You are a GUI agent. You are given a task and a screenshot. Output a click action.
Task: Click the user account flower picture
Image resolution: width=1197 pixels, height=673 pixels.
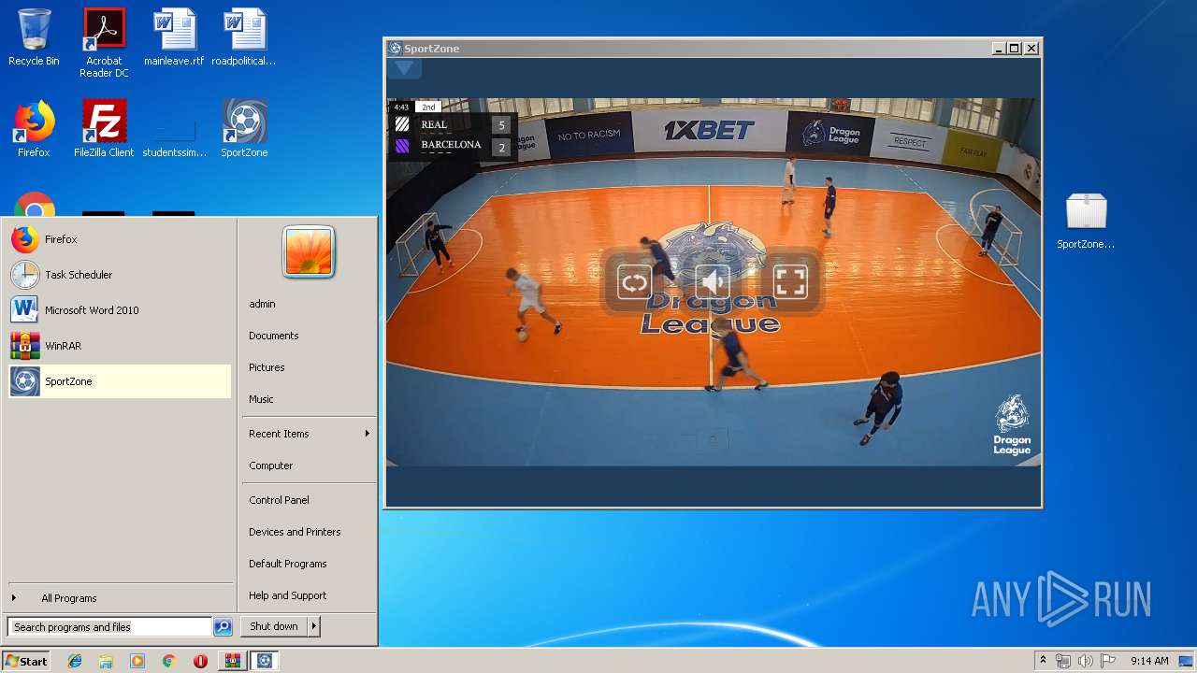point(309,252)
